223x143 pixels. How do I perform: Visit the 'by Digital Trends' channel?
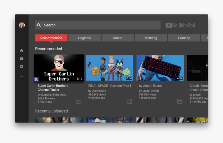pyautogui.click(x=149, y=91)
